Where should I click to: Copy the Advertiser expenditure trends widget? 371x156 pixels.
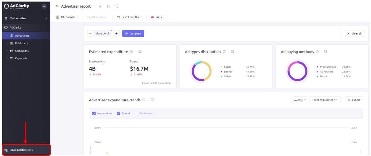pyautogui.click(x=152, y=100)
